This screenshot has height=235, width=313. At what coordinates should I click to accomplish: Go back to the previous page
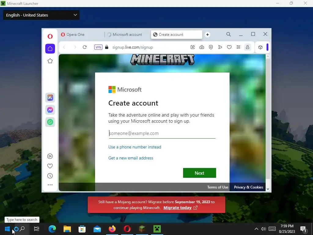tap(64, 47)
